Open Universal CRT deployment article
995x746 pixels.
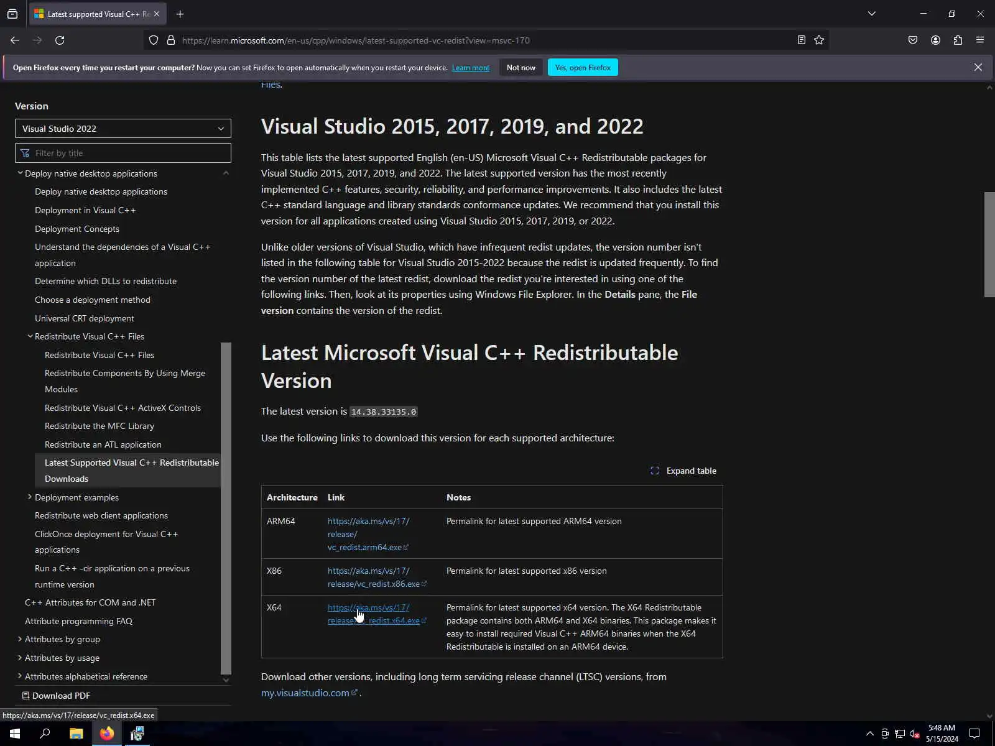point(85,318)
